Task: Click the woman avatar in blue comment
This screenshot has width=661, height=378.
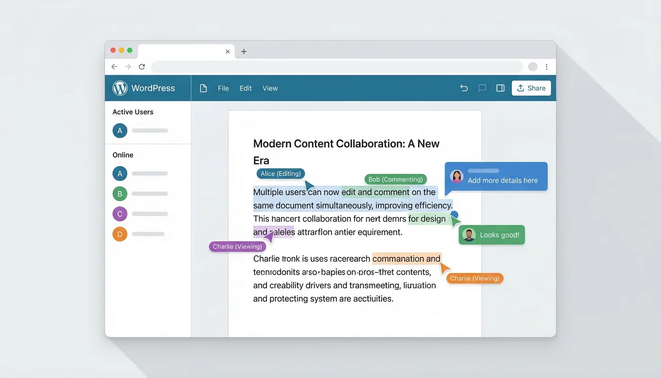Action: (457, 176)
